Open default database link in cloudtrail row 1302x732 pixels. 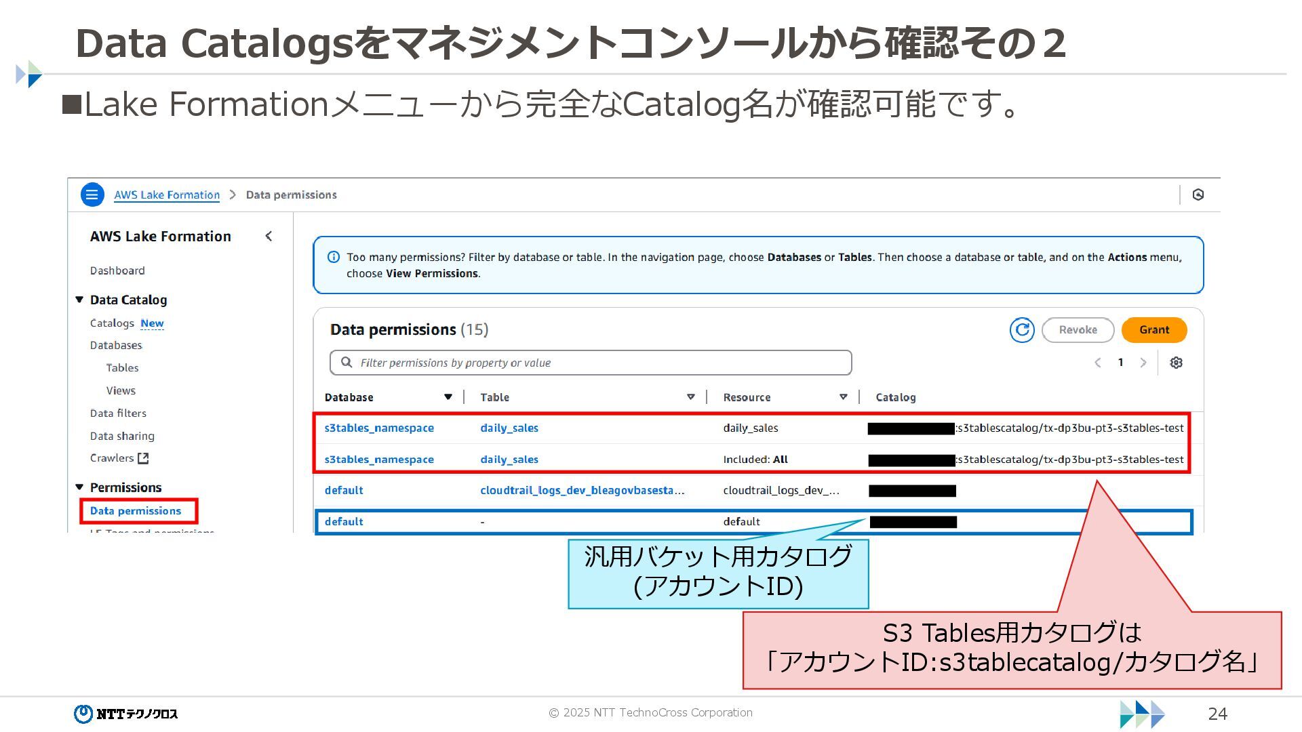[x=344, y=490]
